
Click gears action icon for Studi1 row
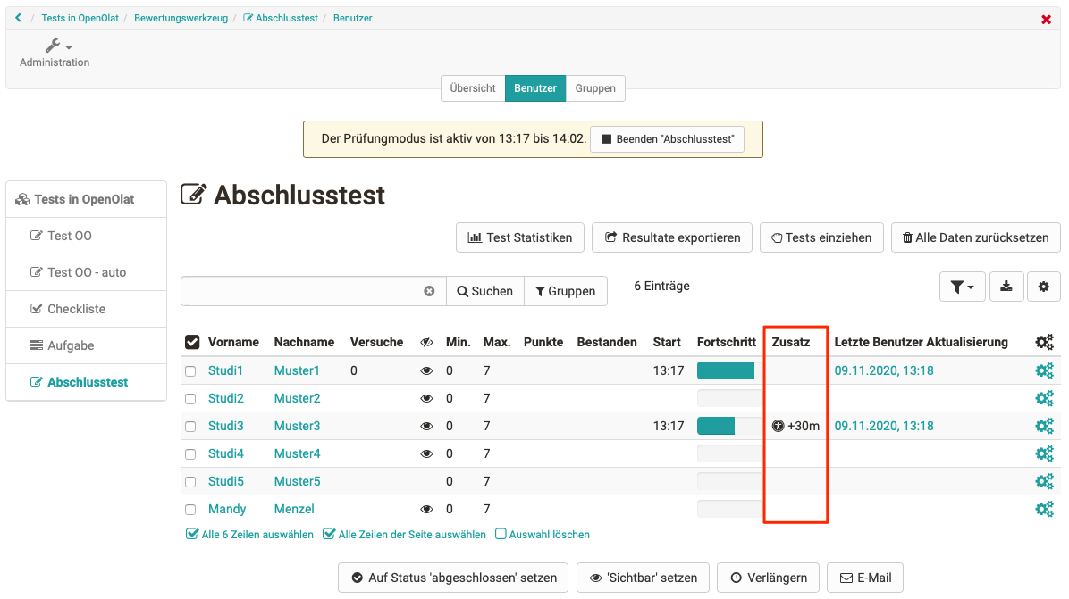click(x=1043, y=371)
